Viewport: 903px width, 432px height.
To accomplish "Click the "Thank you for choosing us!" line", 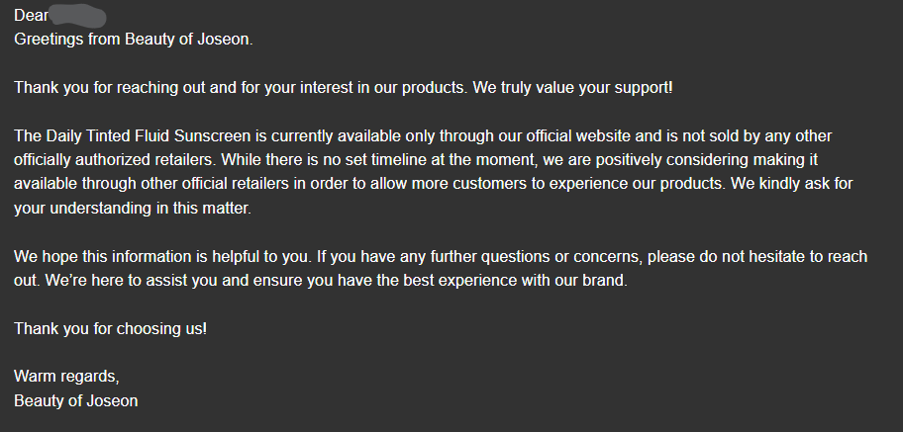I will (111, 328).
